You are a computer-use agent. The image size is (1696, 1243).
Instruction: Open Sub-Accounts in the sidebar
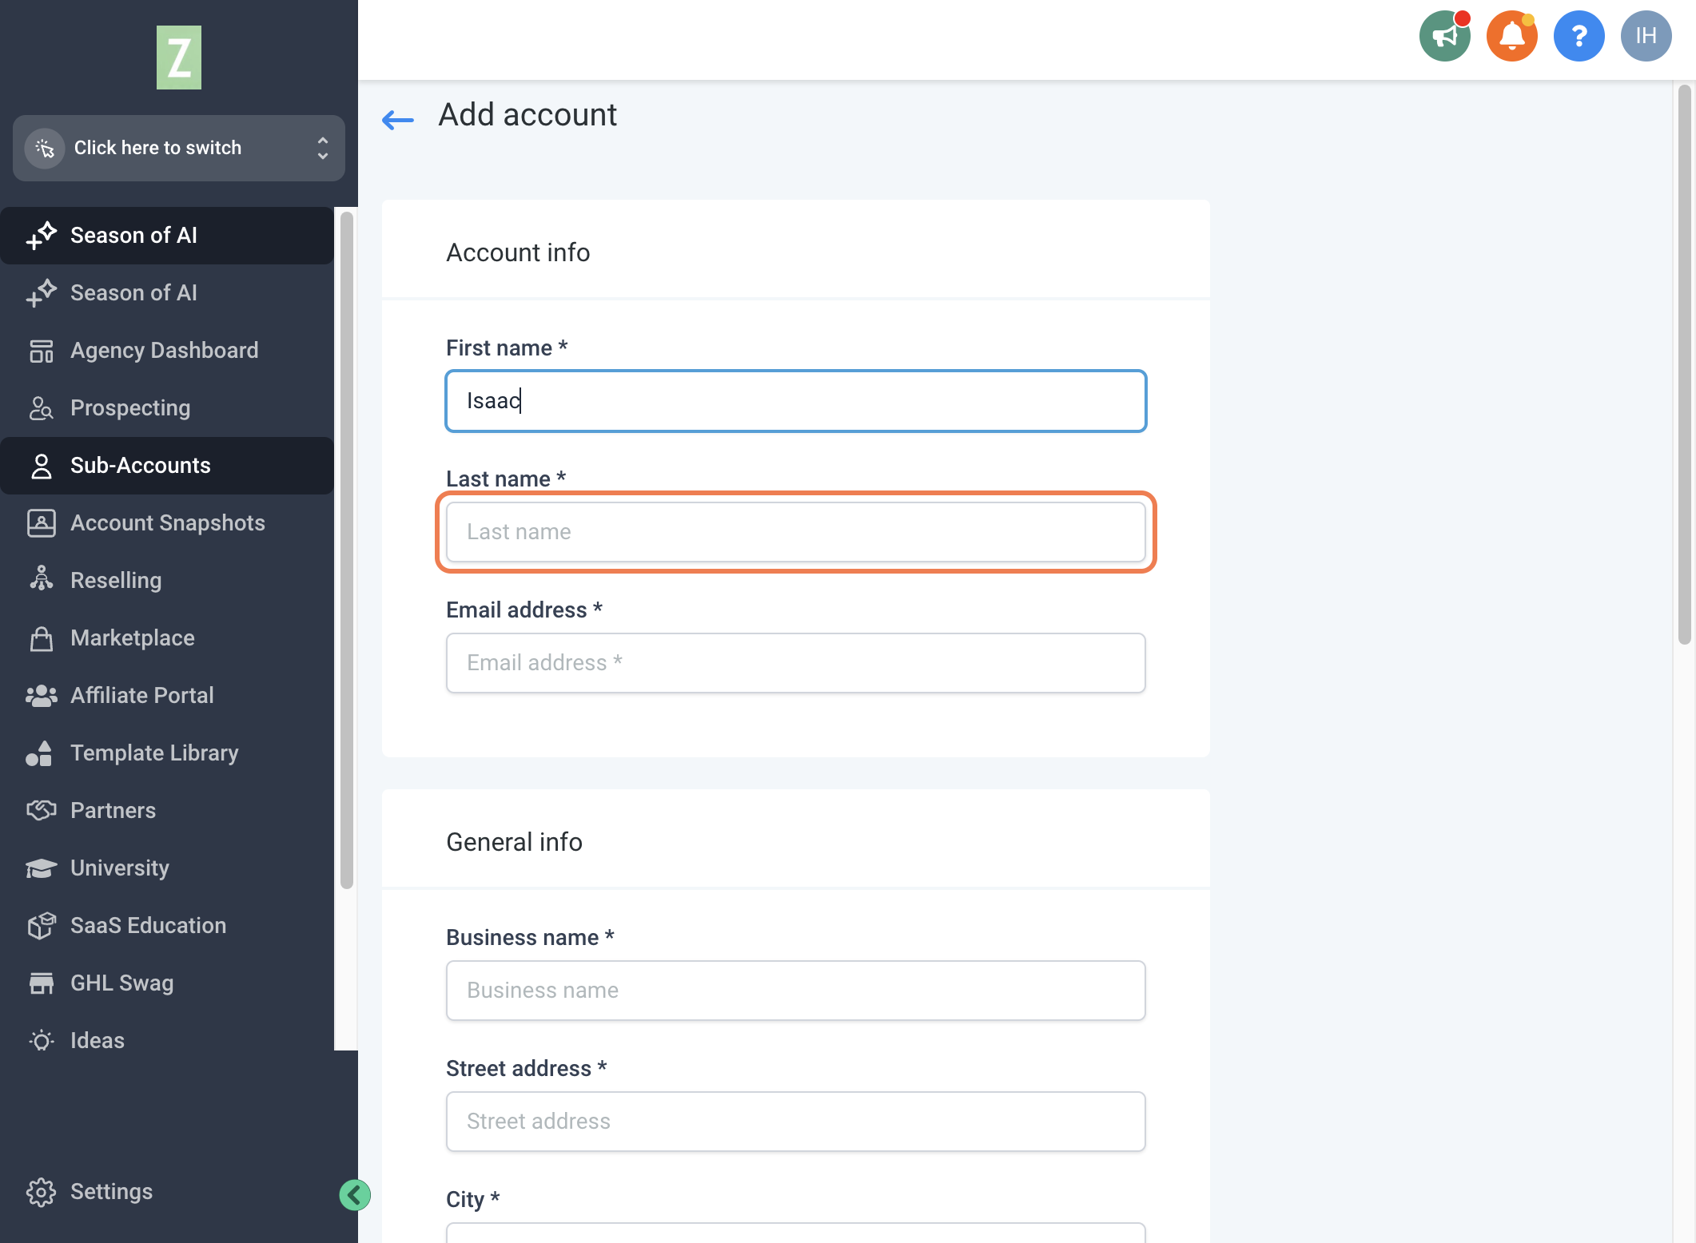[167, 466]
